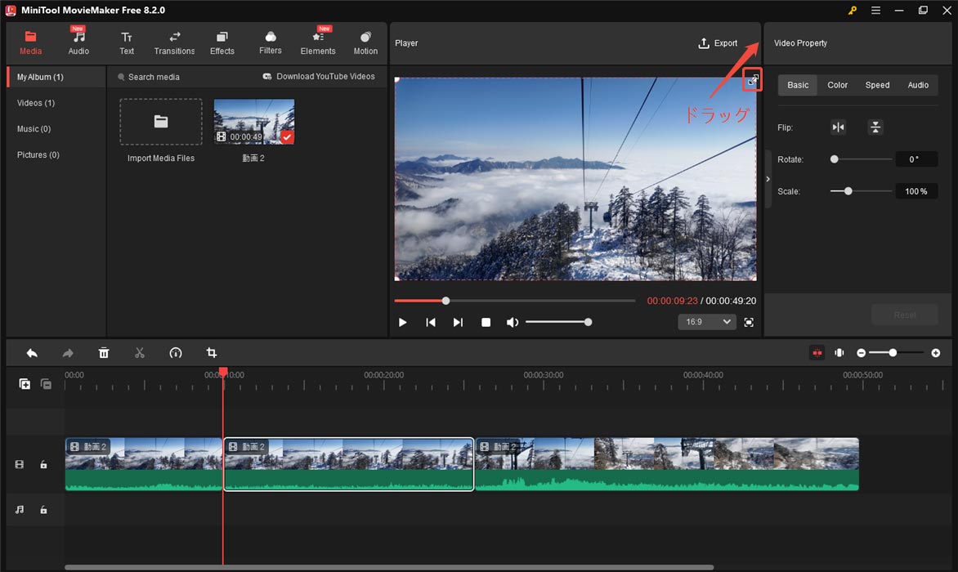Select My Album (1) category
Screen dimensions: 958x572
coord(56,77)
